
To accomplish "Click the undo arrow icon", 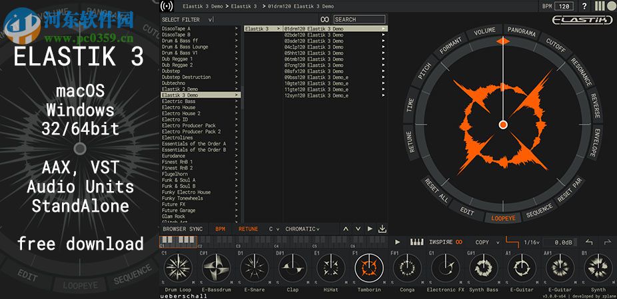I will [589, 242].
